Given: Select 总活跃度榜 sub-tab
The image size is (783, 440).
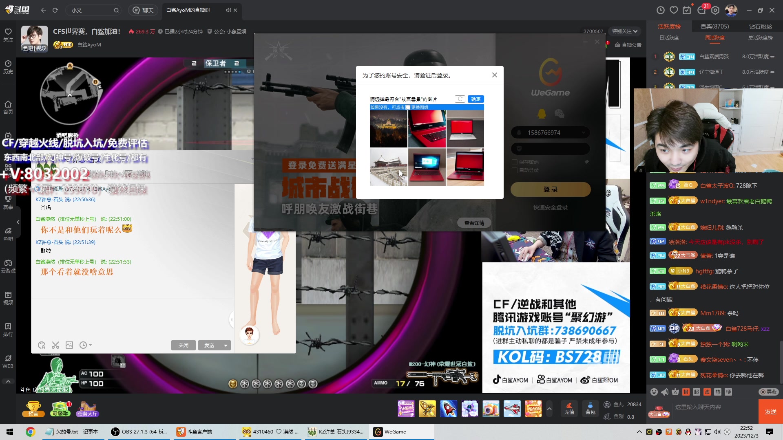Looking at the screenshot, I should coord(760,37).
